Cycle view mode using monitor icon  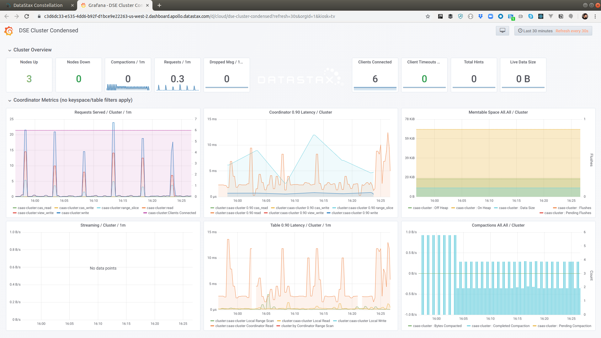[x=503, y=31]
